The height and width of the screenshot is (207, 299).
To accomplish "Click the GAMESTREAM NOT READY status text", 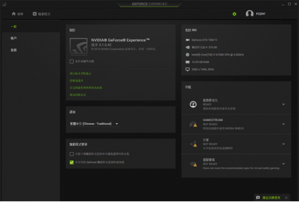I will point(210,124).
